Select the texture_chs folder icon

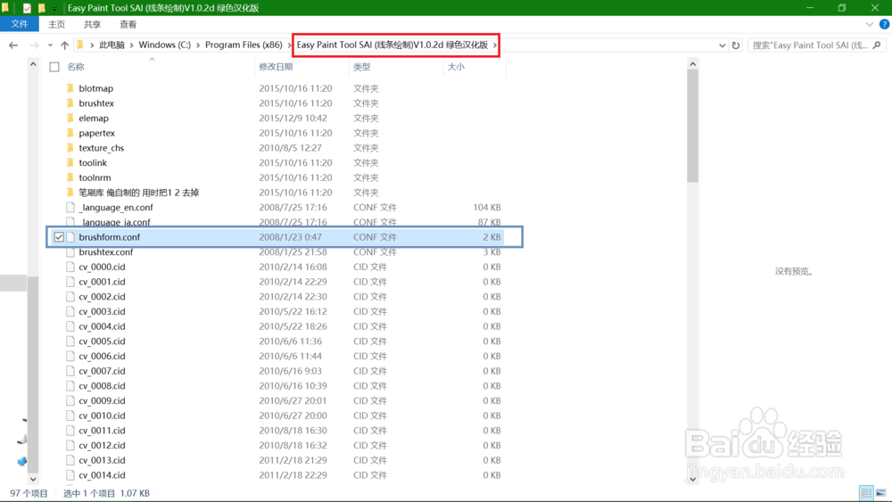coord(70,148)
